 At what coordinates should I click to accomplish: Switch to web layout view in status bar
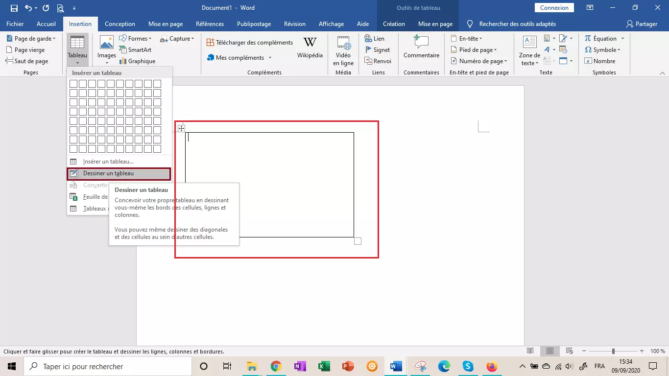tap(569, 351)
